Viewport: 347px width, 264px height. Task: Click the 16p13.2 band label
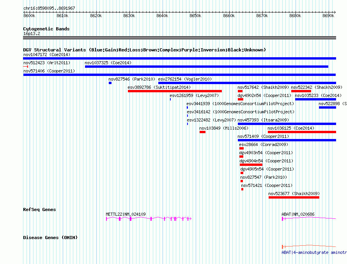[32, 33]
